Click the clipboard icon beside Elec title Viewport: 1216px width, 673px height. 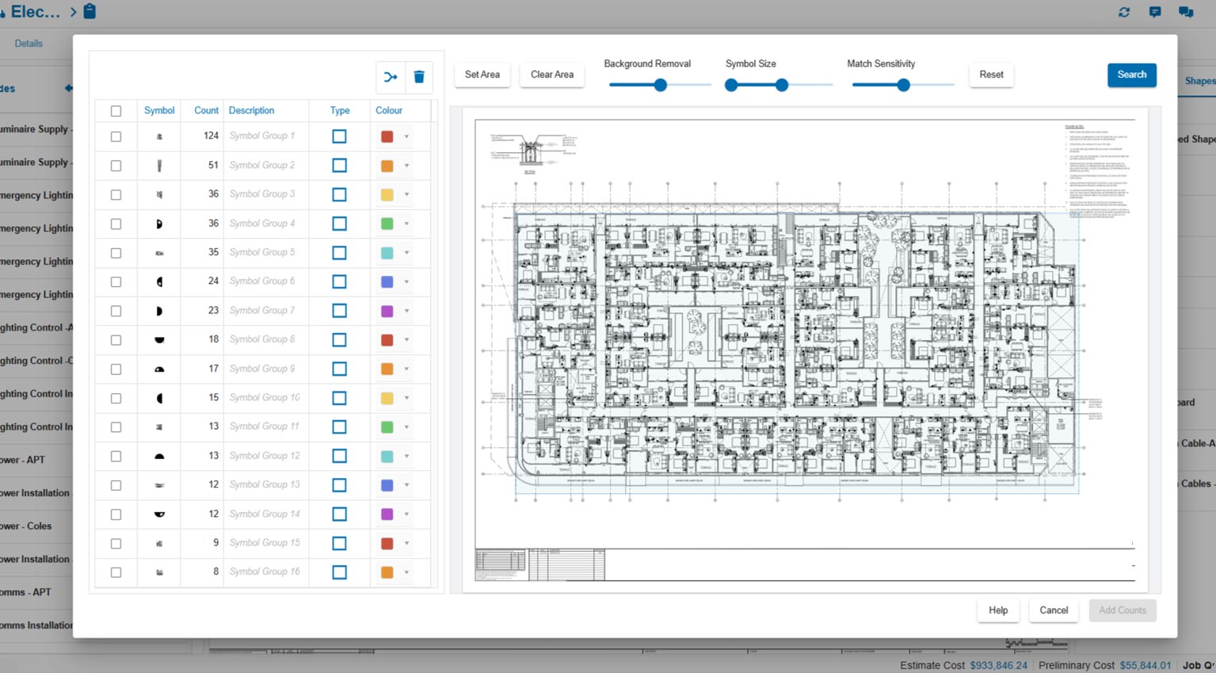click(x=90, y=12)
